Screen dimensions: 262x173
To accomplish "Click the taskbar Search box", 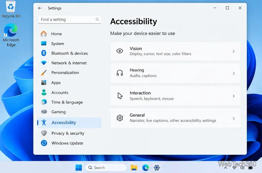I will pyautogui.click(x=106, y=167).
